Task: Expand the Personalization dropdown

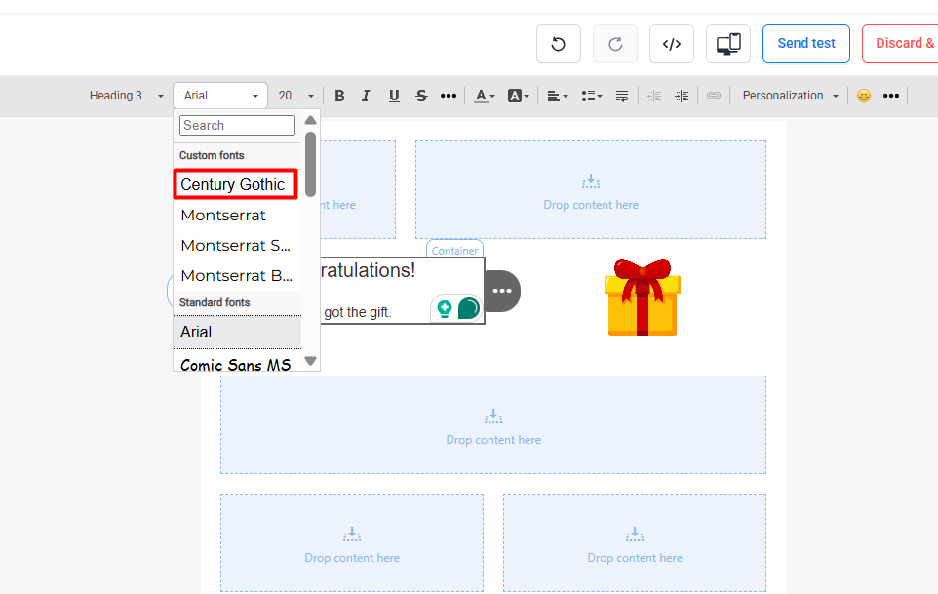Action: tap(790, 96)
